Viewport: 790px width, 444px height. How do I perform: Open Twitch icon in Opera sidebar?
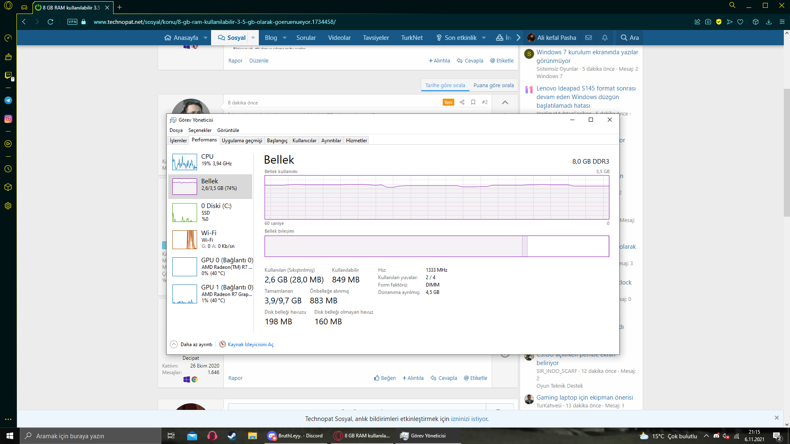(8, 75)
